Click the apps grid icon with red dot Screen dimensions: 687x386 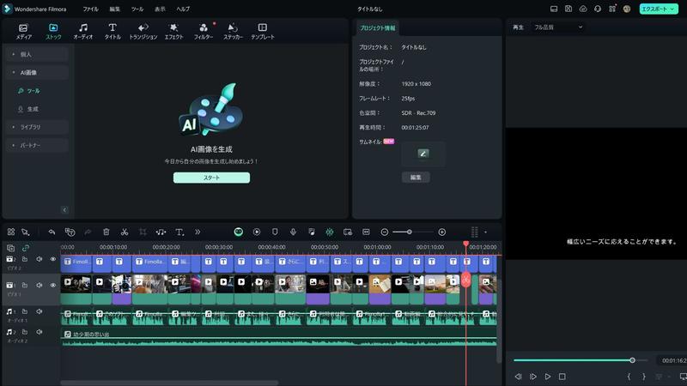[612, 9]
